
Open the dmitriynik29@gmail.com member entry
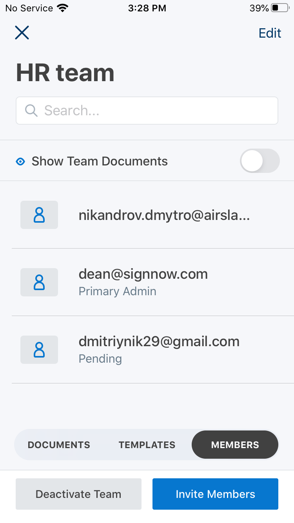tap(159, 341)
